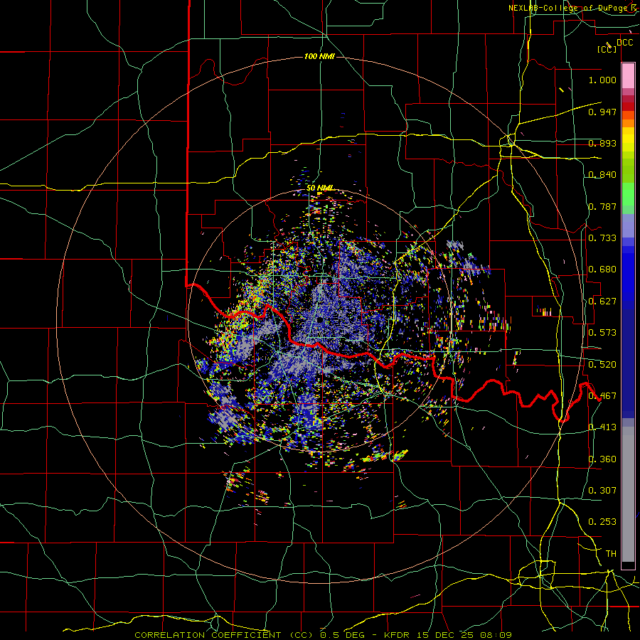Pick the lavender band of the color scale

(628, 225)
